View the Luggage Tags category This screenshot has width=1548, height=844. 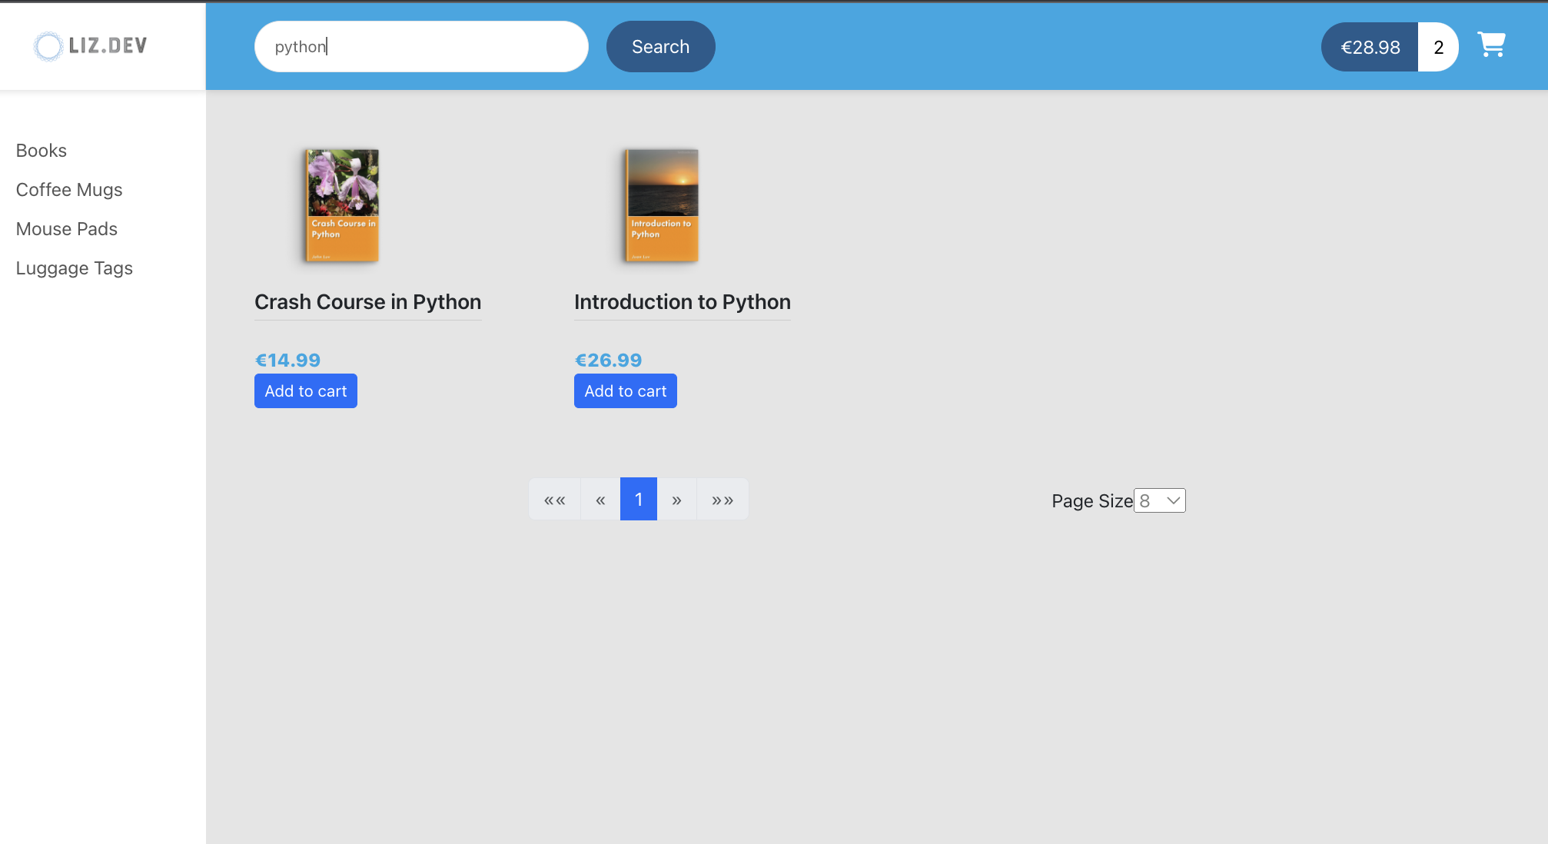pyautogui.click(x=74, y=267)
